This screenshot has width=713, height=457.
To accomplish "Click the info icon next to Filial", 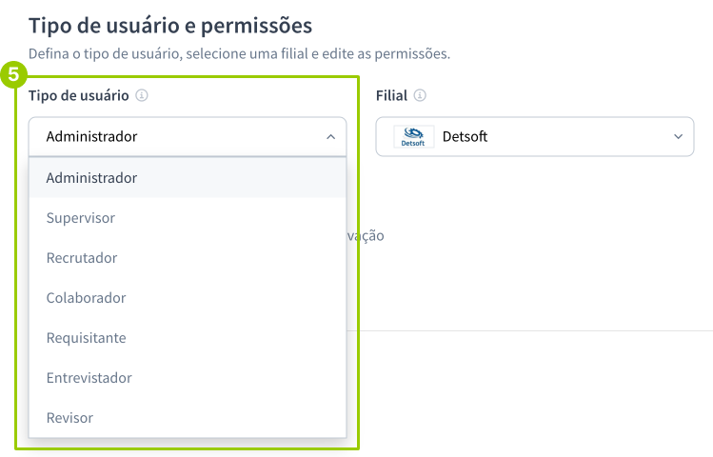I will click(420, 96).
